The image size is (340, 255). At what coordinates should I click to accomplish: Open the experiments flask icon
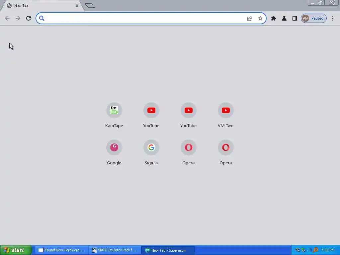click(284, 19)
